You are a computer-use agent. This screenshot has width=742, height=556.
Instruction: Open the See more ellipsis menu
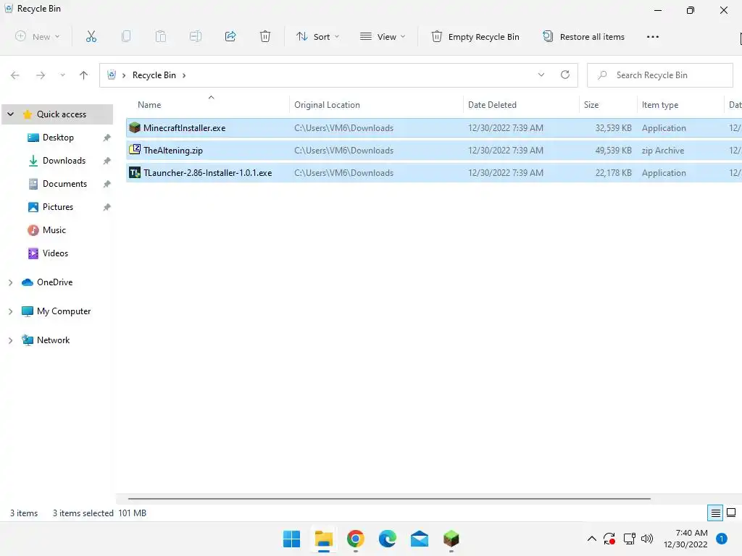653,37
